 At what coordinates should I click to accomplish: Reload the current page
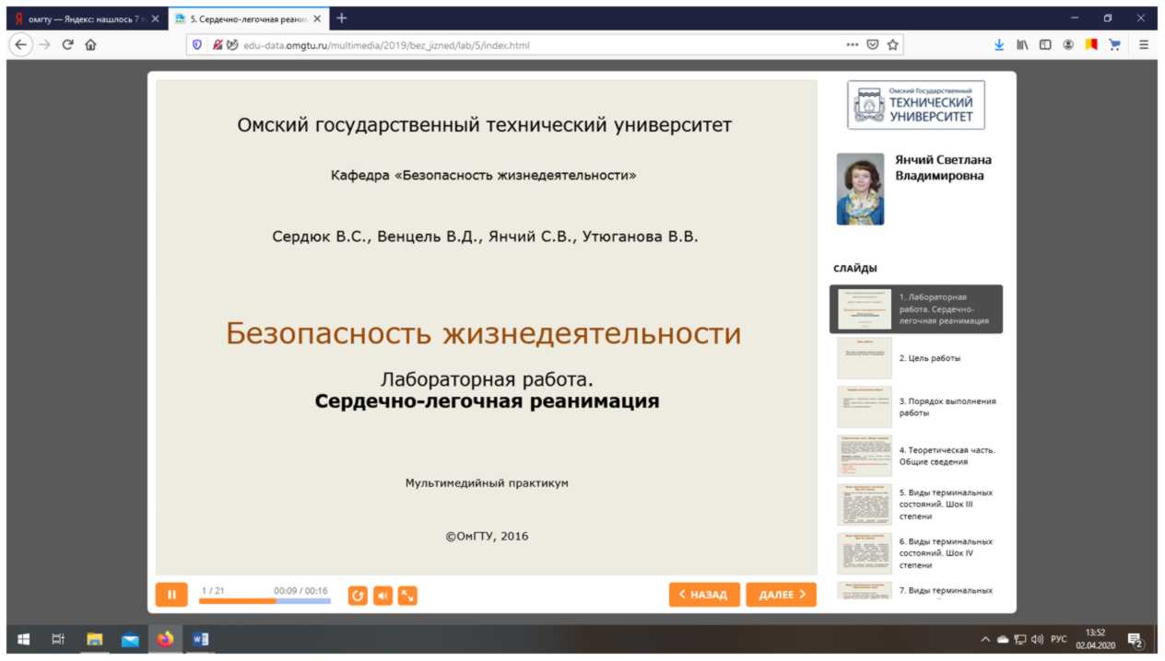coord(67,44)
